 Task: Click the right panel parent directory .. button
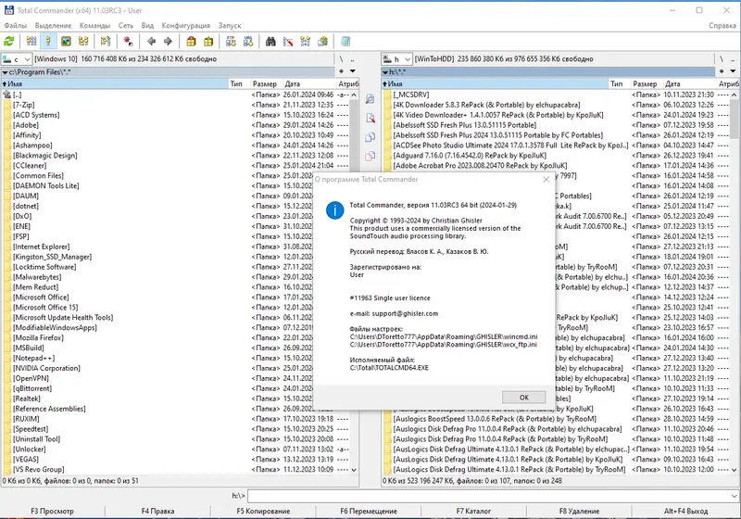tap(733, 59)
